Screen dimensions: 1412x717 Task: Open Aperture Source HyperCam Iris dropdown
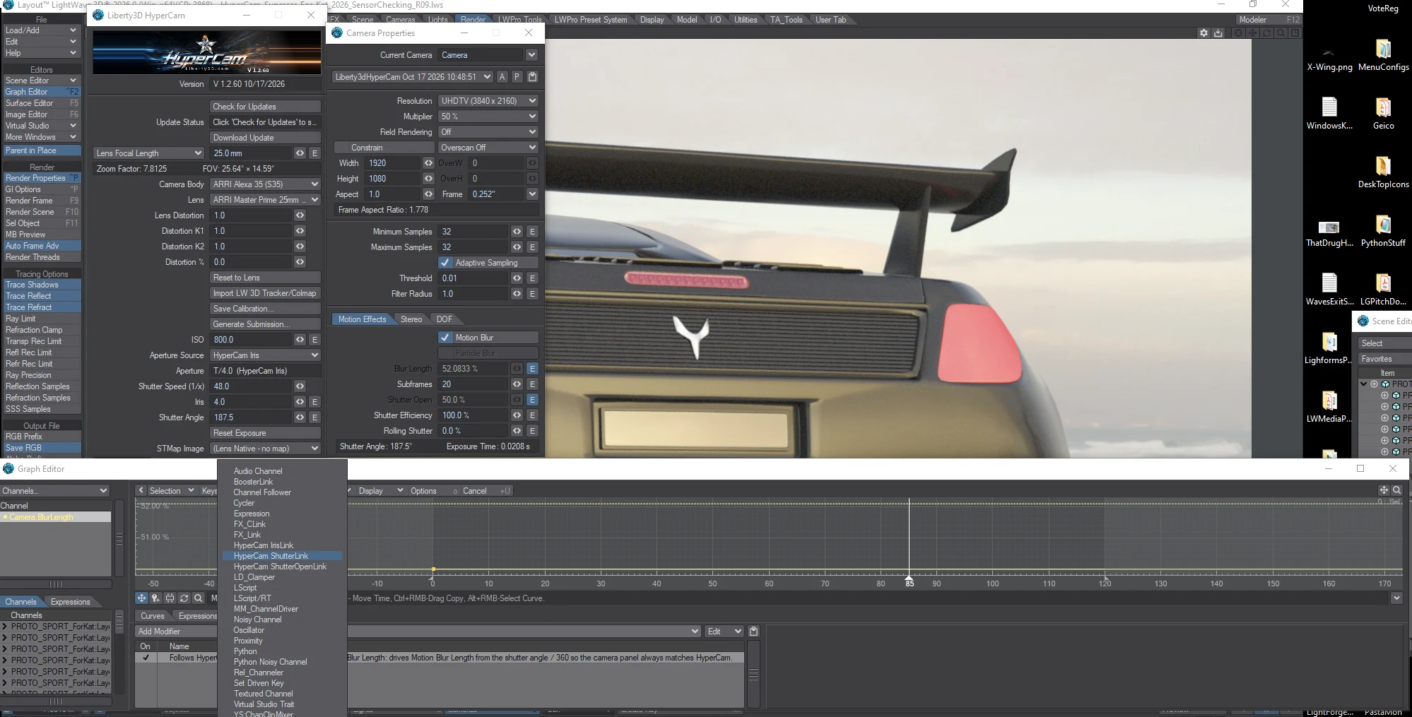265,355
